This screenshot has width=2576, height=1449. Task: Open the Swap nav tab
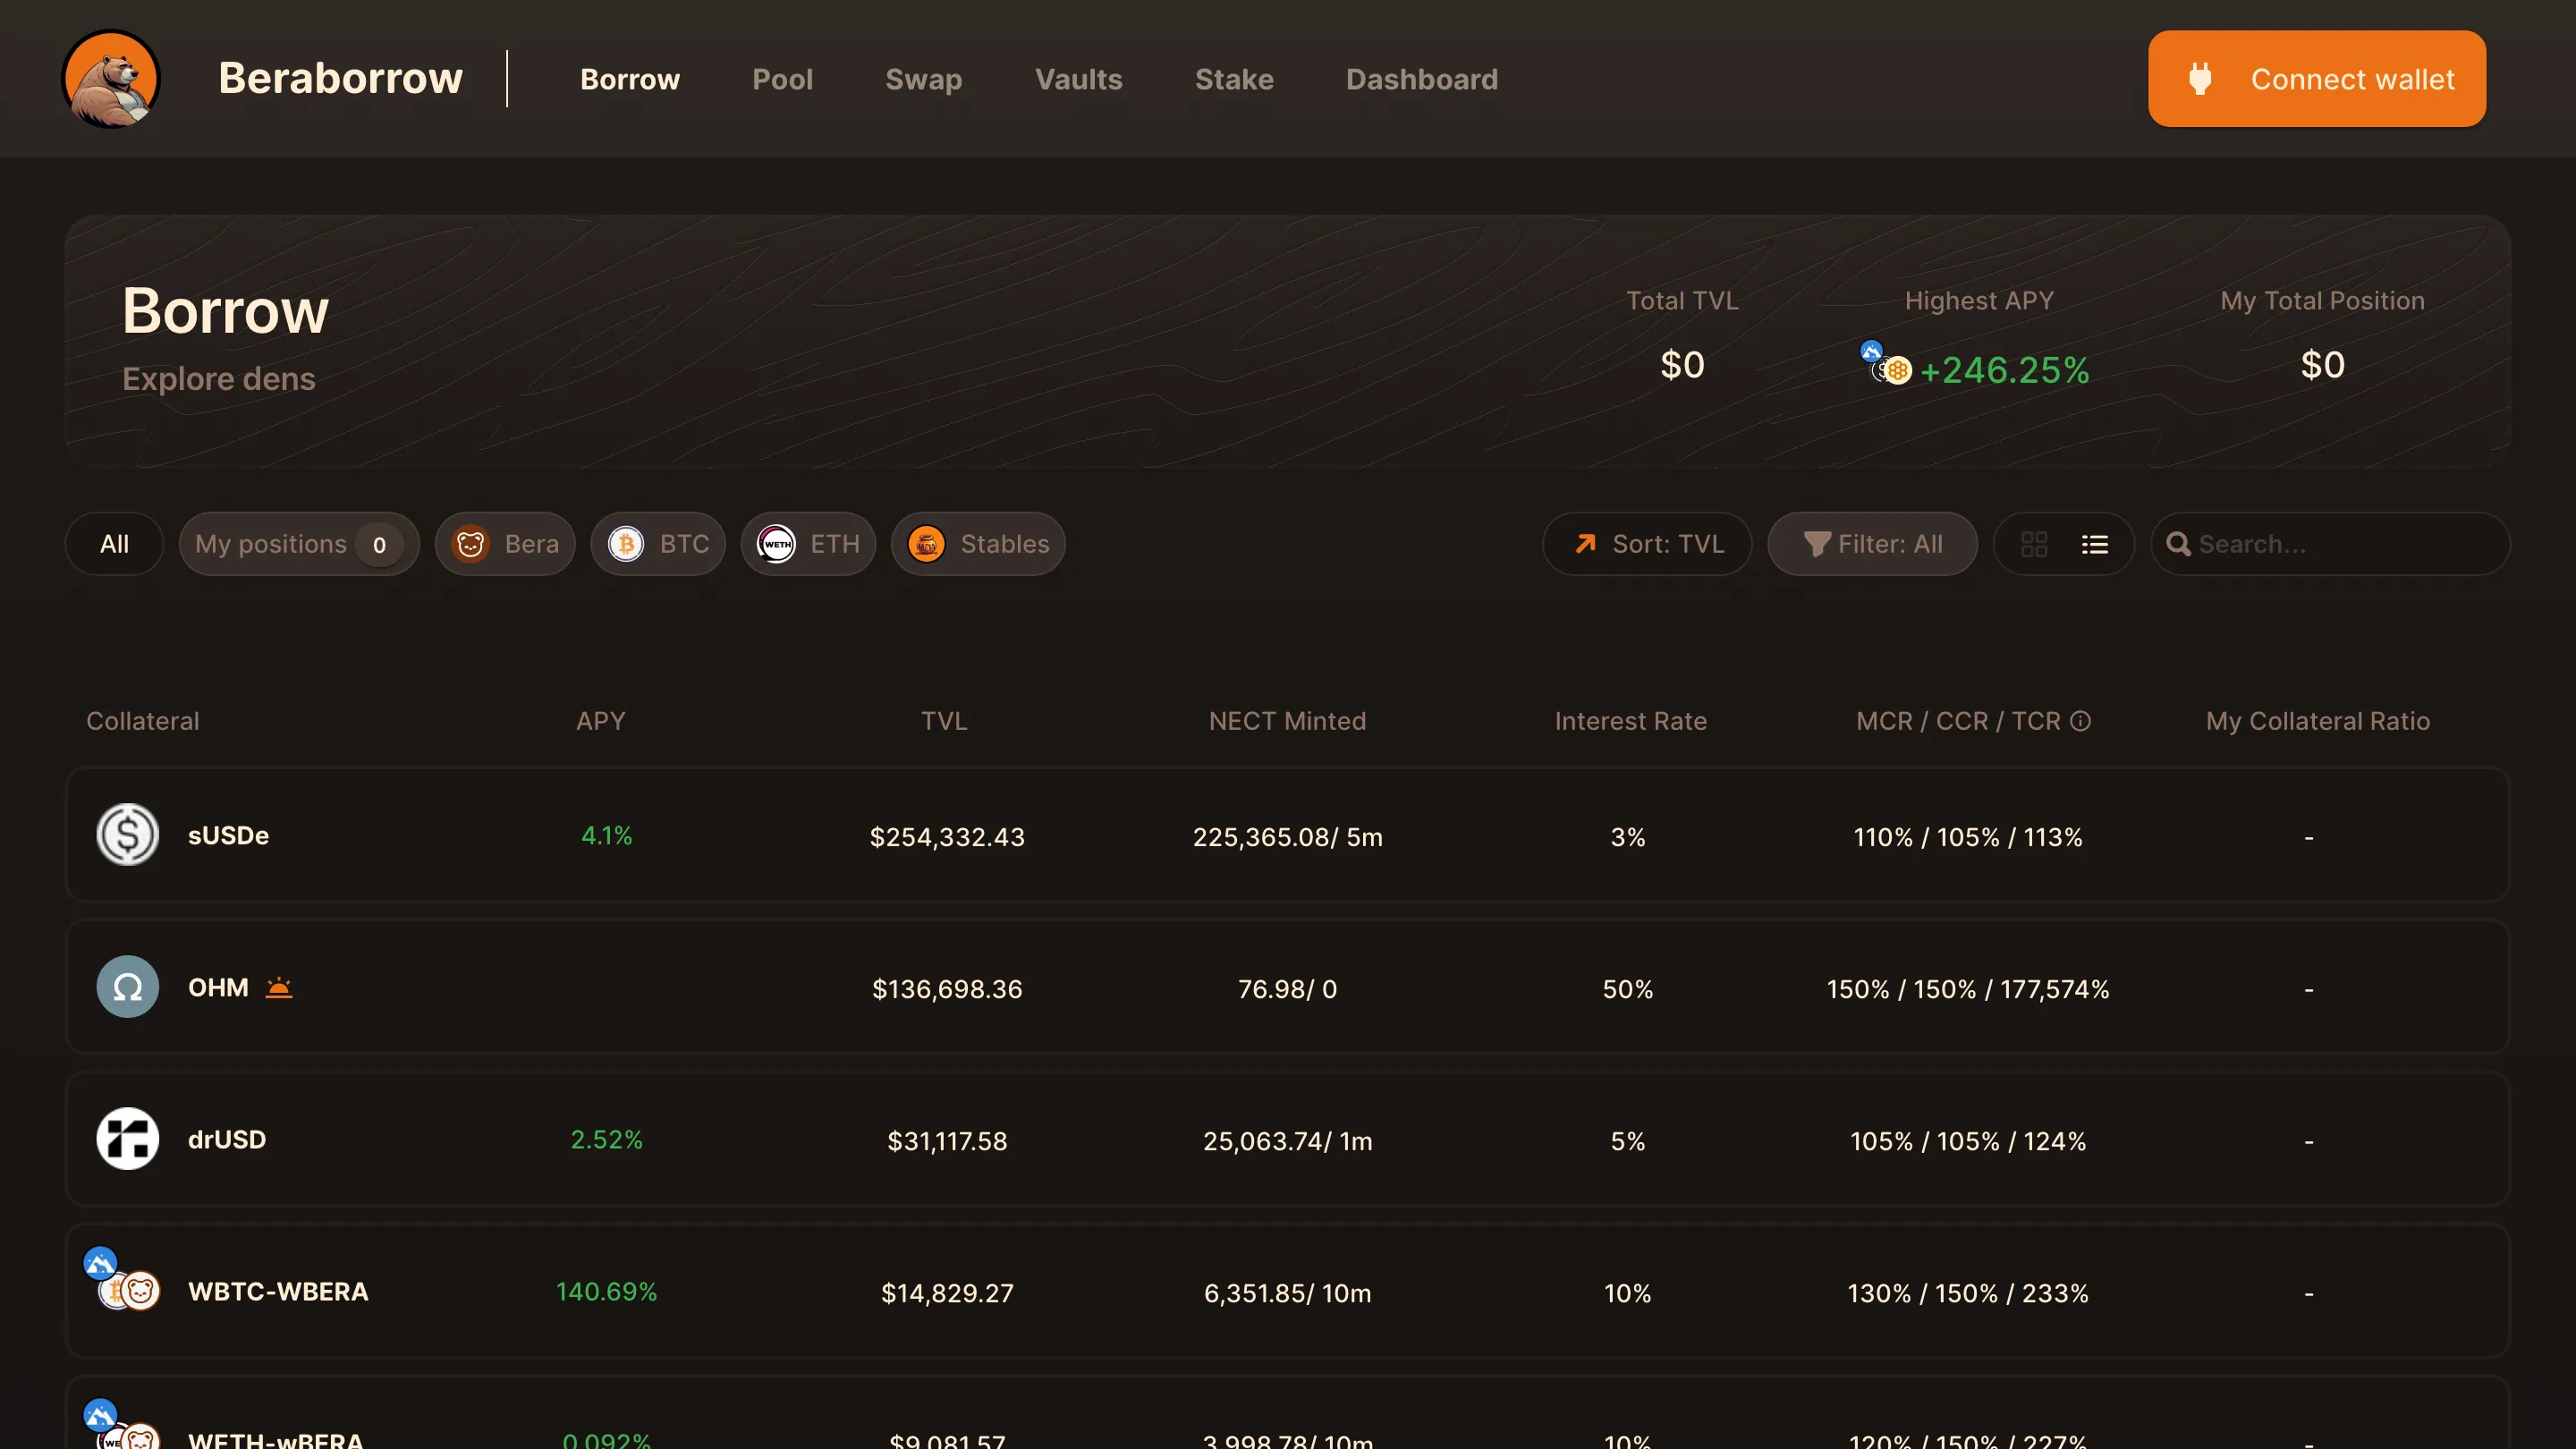pyautogui.click(x=924, y=79)
